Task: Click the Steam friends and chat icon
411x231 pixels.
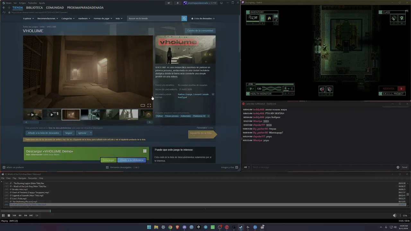Action: click(237, 167)
